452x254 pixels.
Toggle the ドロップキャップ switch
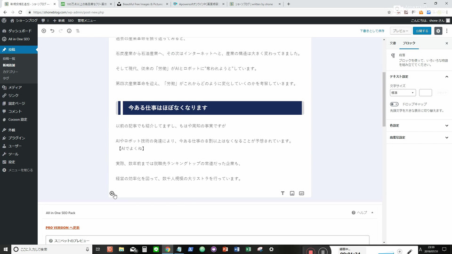[394, 104]
